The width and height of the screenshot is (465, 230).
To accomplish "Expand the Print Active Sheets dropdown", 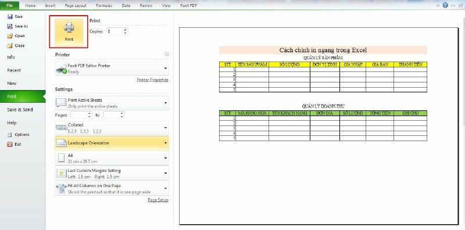I will point(166,103).
